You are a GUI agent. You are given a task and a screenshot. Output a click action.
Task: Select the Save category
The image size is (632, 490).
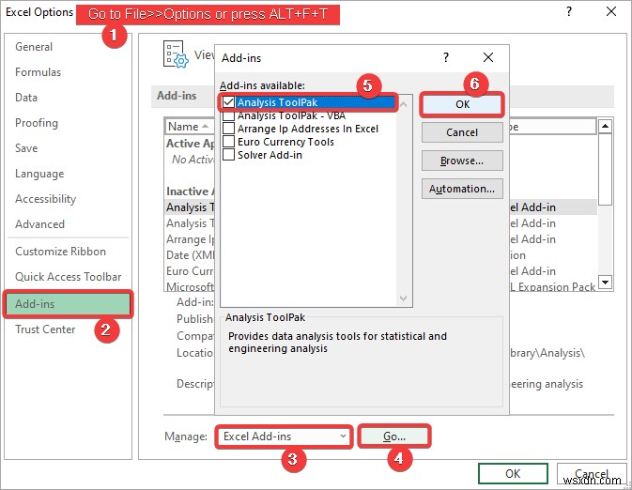click(x=26, y=148)
